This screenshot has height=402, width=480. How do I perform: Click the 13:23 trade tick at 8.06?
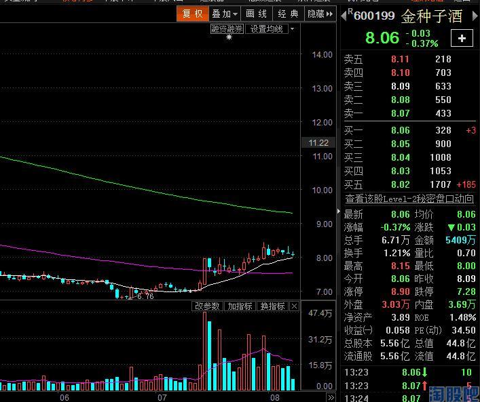click(409, 372)
